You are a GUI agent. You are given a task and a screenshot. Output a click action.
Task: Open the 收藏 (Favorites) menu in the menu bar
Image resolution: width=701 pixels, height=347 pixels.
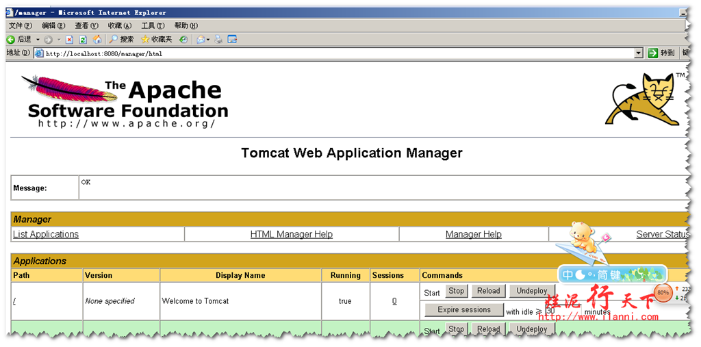point(119,25)
